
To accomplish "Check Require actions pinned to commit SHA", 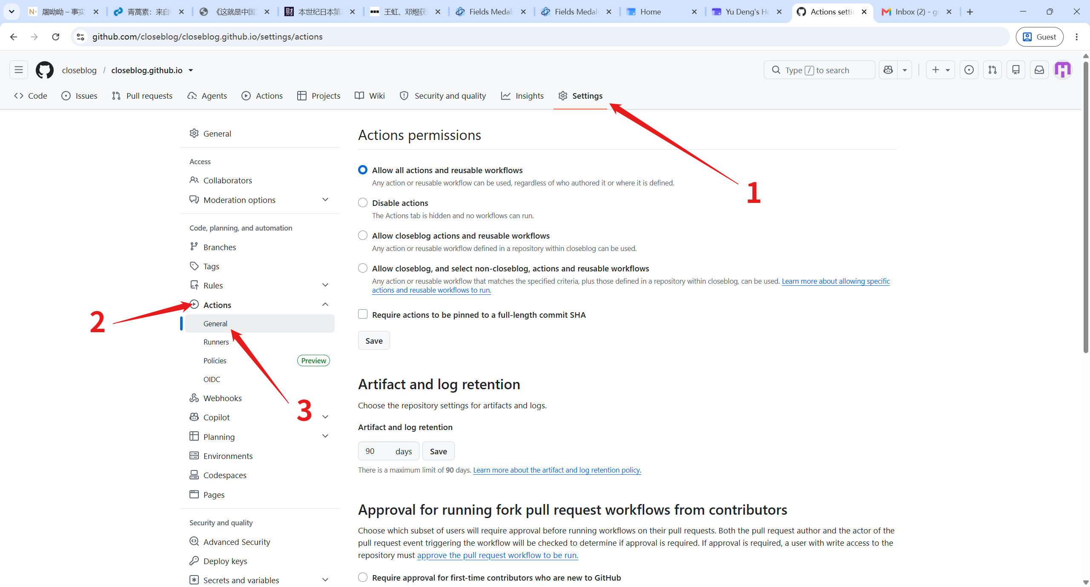I will [x=363, y=314].
